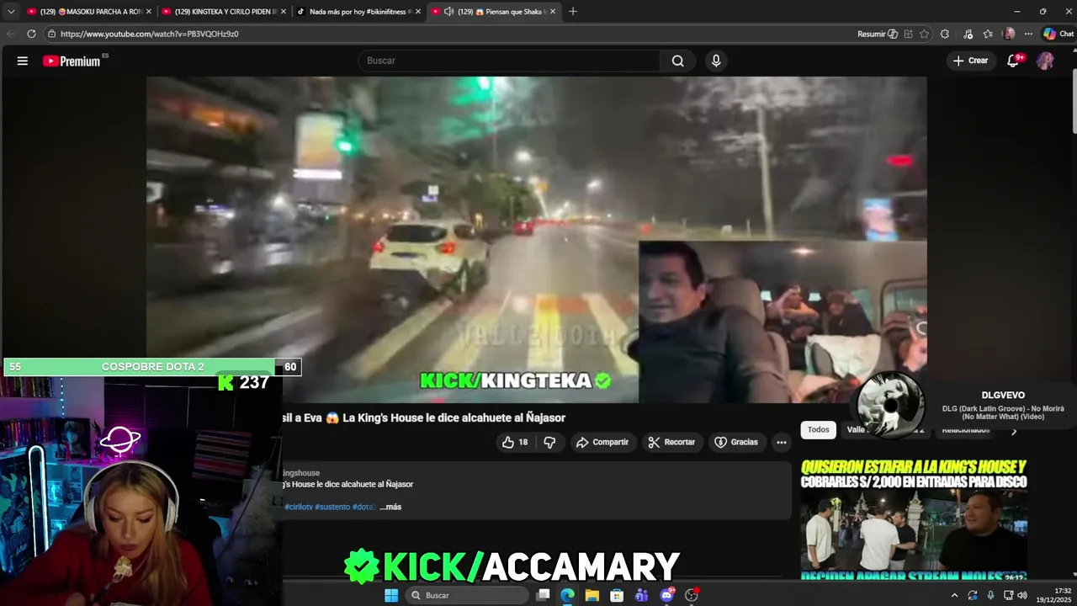
Task: Select the Relacionados filter chip
Action: (x=965, y=430)
